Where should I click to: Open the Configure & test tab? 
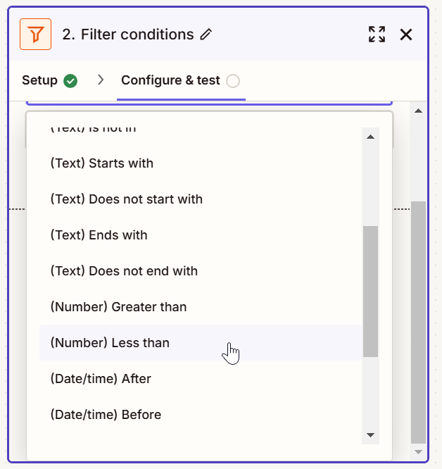(170, 80)
